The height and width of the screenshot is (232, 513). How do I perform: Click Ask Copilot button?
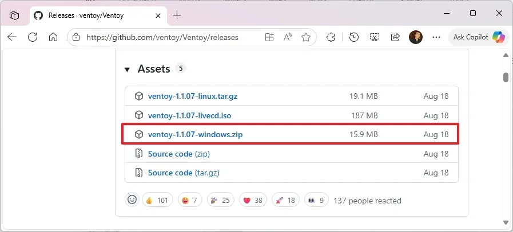click(479, 37)
